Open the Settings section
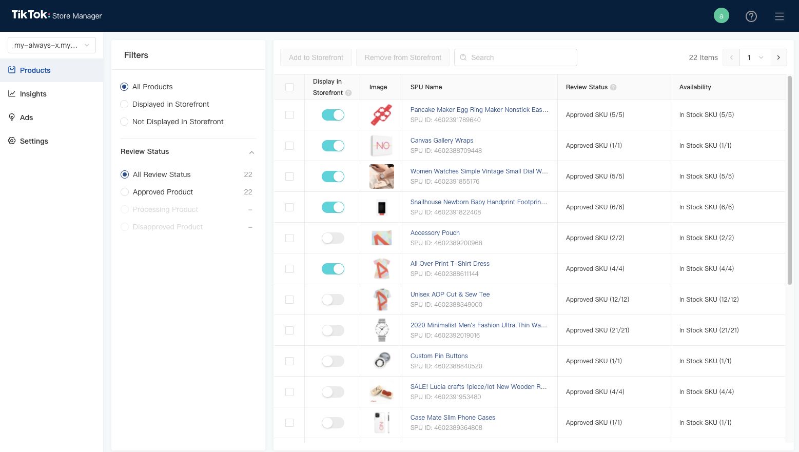This screenshot has width=799, height=452. [x=51, y=141]
